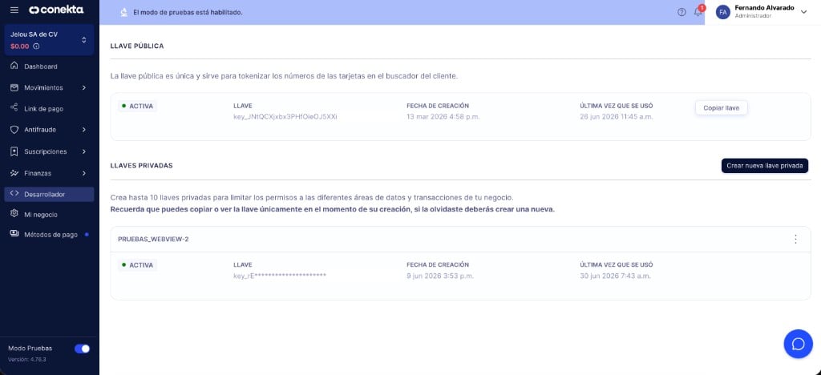Expand the Finanzas submenu arrow
Image resolution: width=821 pixels, height=375 pixels.
pos(83,173)
